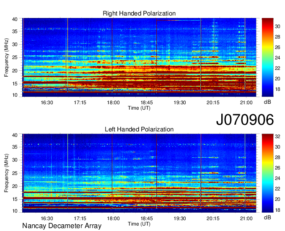Click the "dB" label under the upper color bar
This screenshot has height=231, width=285.
pyautogui.click(x=267, y=102)
